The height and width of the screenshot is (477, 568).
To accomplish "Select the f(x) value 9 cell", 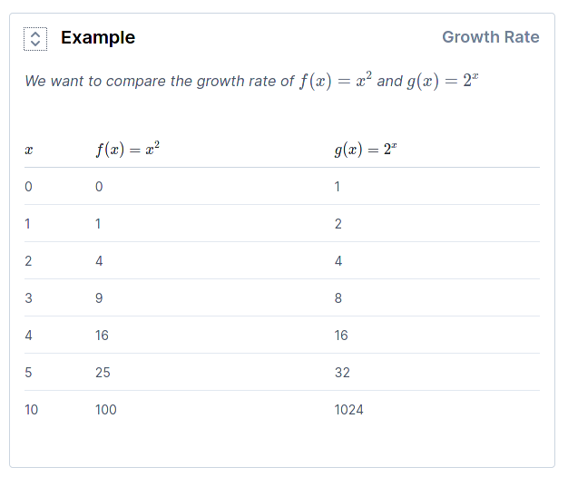I will (99, 297).
